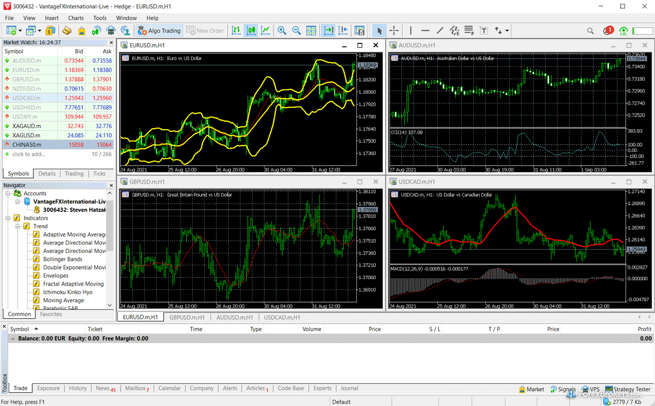Select CHINA50.m row in Market Watch
This screenshot has width=655, height=406.
(x=57, y=144)
